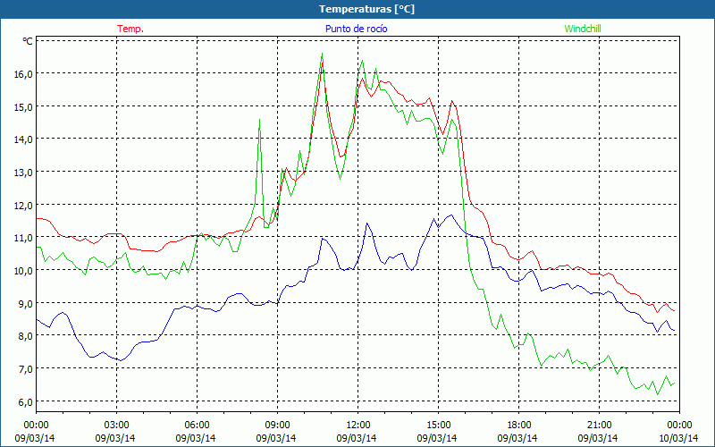715x447 pixels.
Task: Click the 15:00 time axis label
Action: [438, 426]
